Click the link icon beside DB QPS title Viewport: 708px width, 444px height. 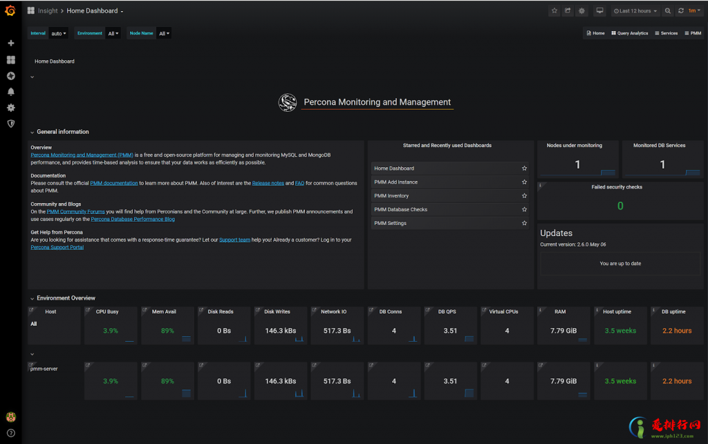pyautogui.click(x=427, y=310)
